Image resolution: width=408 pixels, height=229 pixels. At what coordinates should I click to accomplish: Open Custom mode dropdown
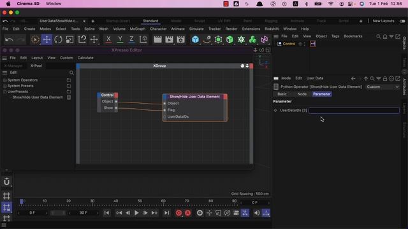tap(382, 87)
